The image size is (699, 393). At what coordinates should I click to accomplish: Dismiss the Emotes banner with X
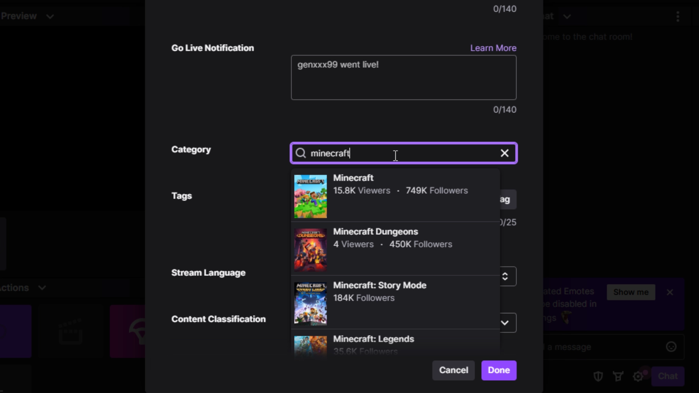coord(670,292)
